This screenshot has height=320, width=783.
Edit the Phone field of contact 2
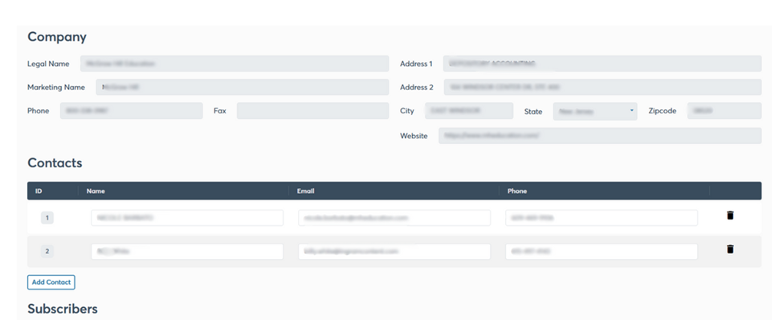point(602,252)
